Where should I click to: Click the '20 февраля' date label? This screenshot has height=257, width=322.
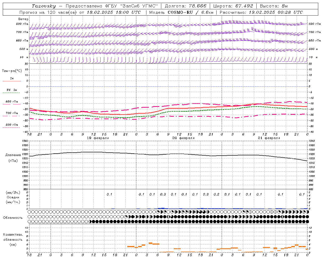click(183, 138)
